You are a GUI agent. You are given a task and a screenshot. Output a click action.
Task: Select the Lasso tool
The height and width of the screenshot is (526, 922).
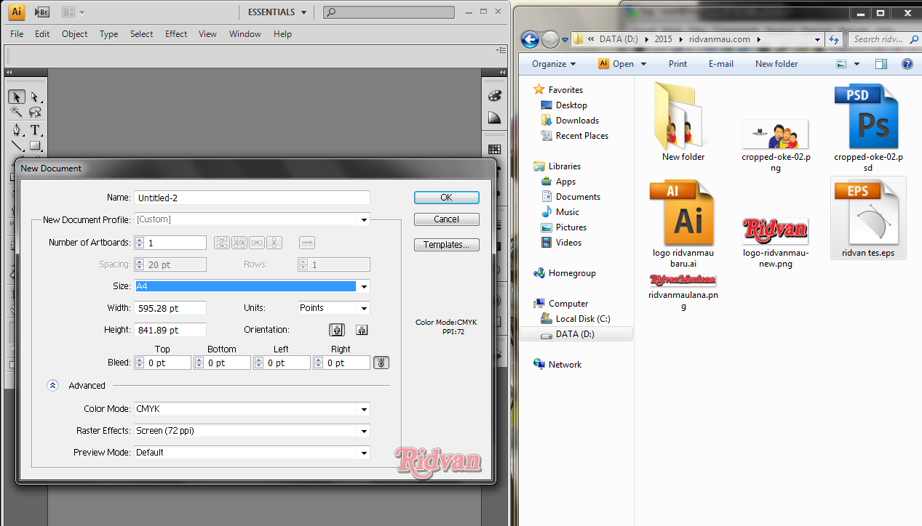(x=34, y=113)
